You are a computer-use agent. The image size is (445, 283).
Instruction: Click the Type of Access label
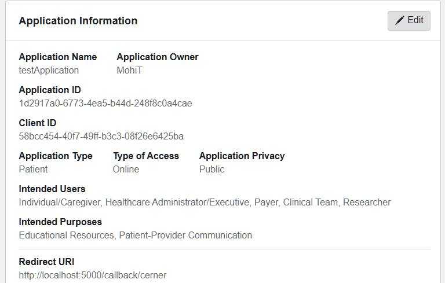click(x=146, y=156)
